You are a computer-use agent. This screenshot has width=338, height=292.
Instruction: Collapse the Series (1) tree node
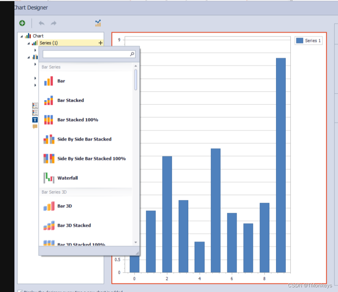(28, 43)
